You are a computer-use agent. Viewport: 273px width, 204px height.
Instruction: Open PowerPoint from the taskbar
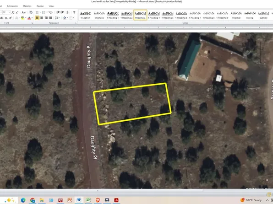click(x=70, y=200)
